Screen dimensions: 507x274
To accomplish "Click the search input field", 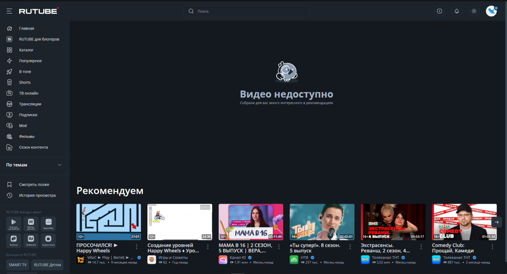I will coord(246,11).
